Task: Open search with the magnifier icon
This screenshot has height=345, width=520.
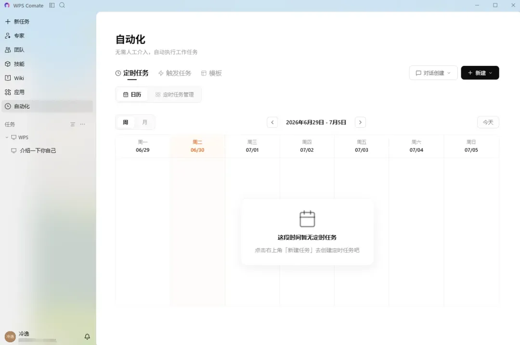Action: pos(62,5)
